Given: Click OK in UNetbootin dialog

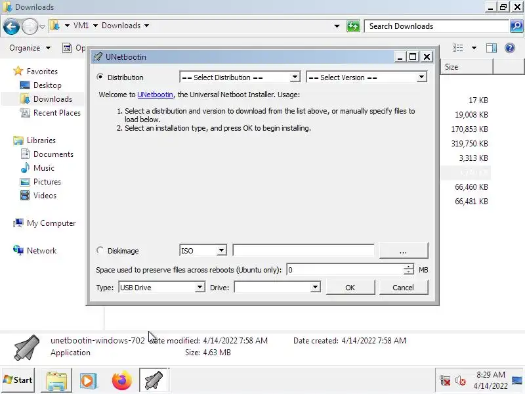Looking at the screenshot, I should [350, 288].
